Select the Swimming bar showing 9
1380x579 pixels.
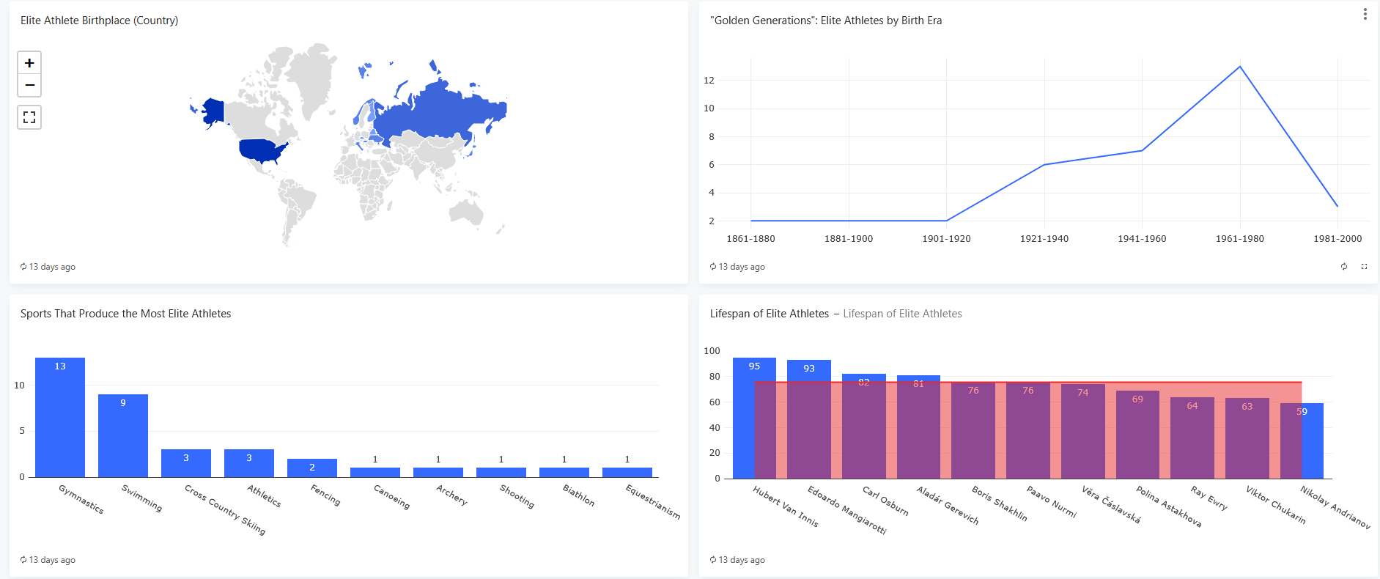pyautogui.click(x=123, y=436)
